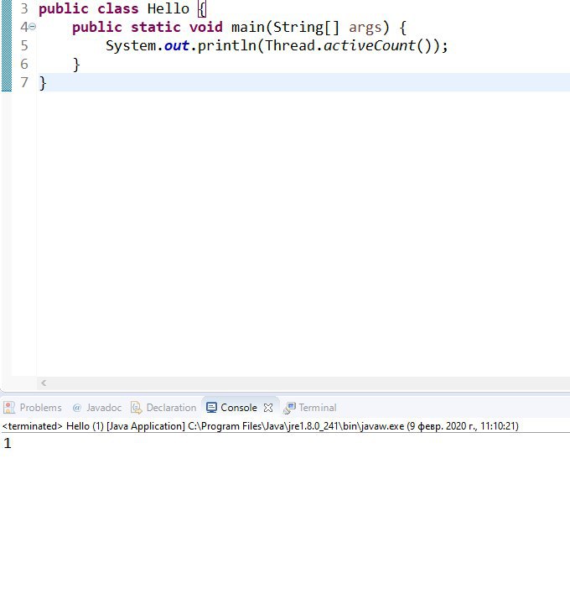Click the 'class' keyword on line 3
The height and width of the screenshot is (594, 570).
tap(118, 8)
